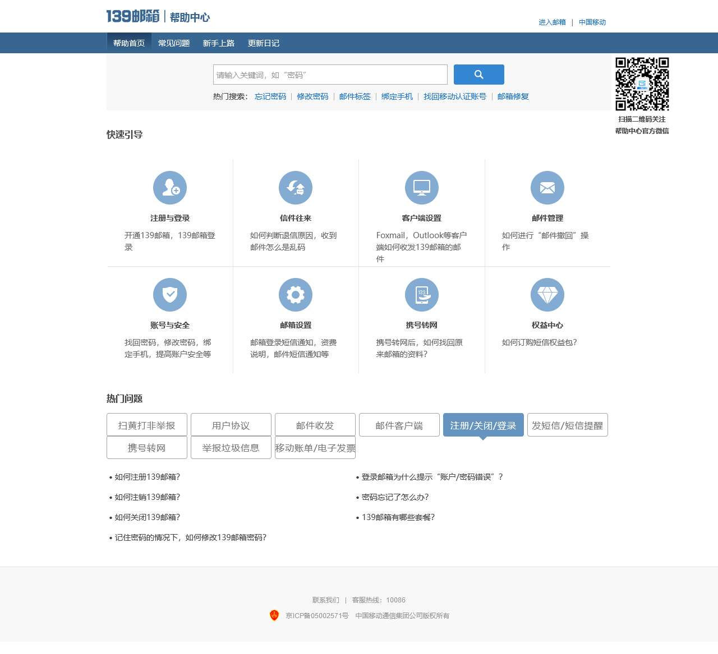Click description Foxmail，Outlook等客户端如何收发
Screen dimensions: 718x654
(x=422, y=247)
